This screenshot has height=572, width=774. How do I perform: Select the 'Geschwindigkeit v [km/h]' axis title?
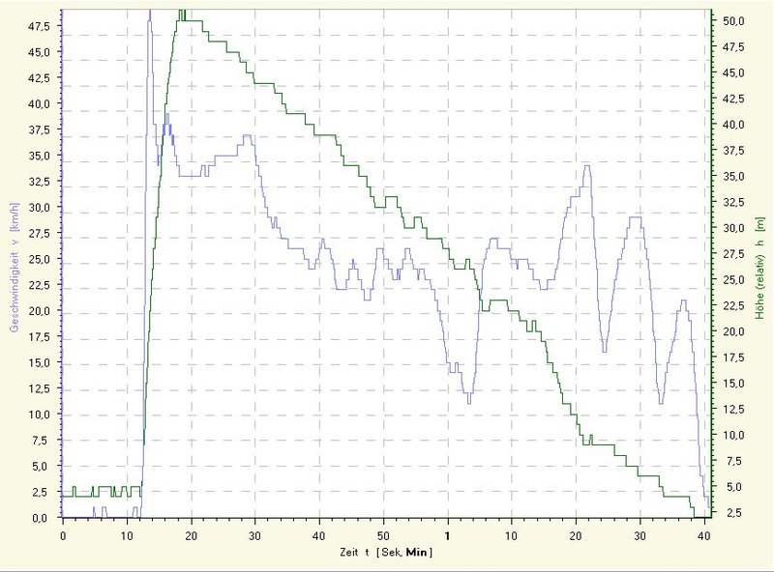[12, 262]
